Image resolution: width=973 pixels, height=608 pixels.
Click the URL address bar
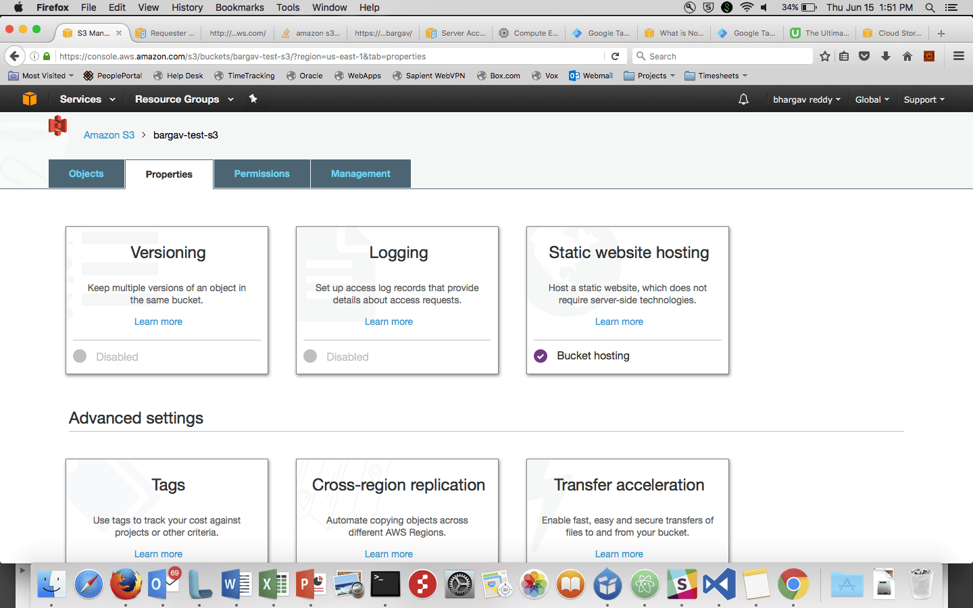tap(329, 56)
